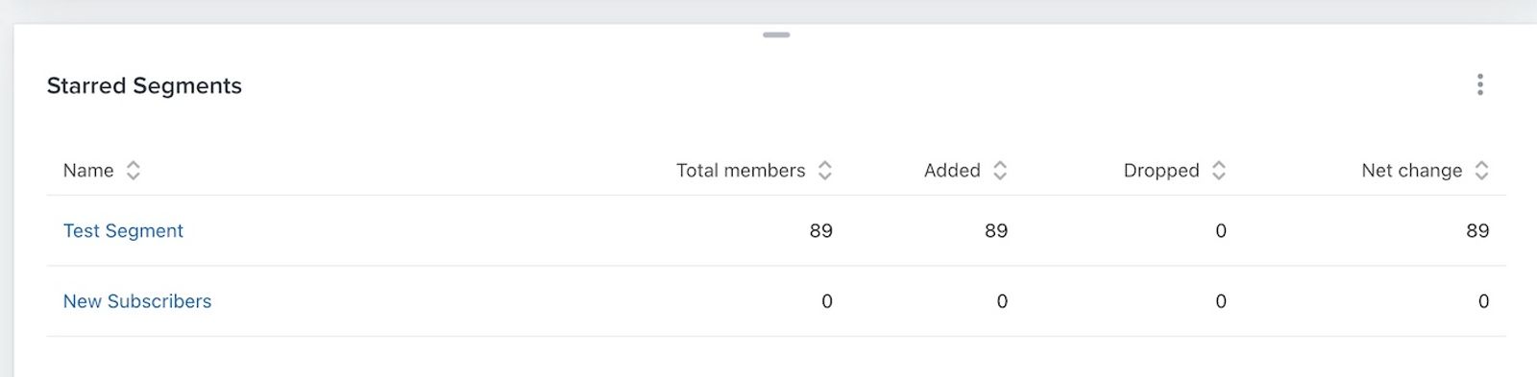Click the Total members column header label
The height and width of the screenshot is (377, 1537).
click(x=741, y=171)
